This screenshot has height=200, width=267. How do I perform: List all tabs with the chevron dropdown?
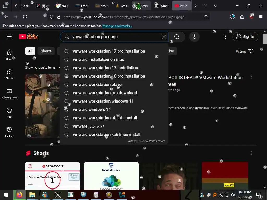click(215, 6)
